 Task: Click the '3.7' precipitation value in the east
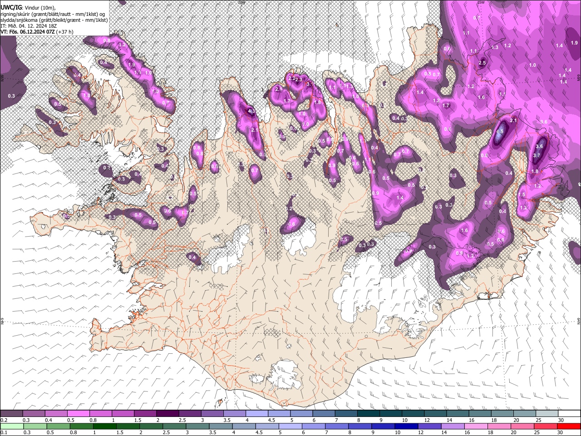tap(536, 156)
